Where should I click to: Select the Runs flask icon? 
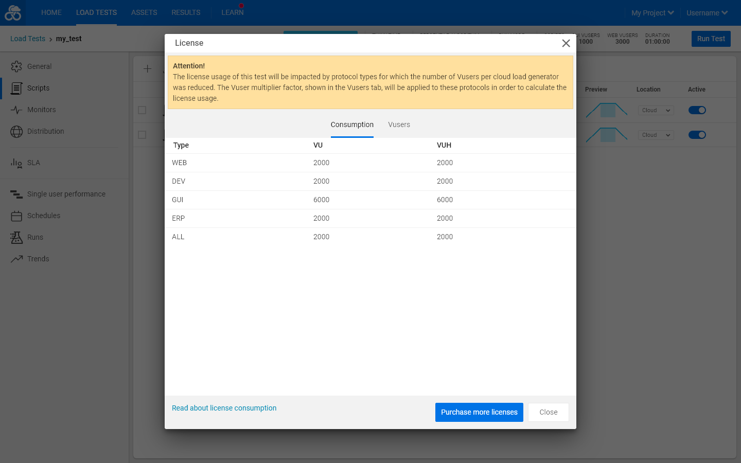click(x=16, y=237)
